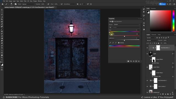The image size is (176, 99).
Task: Select the Hand tool
Action: click(x=2, y=55)
